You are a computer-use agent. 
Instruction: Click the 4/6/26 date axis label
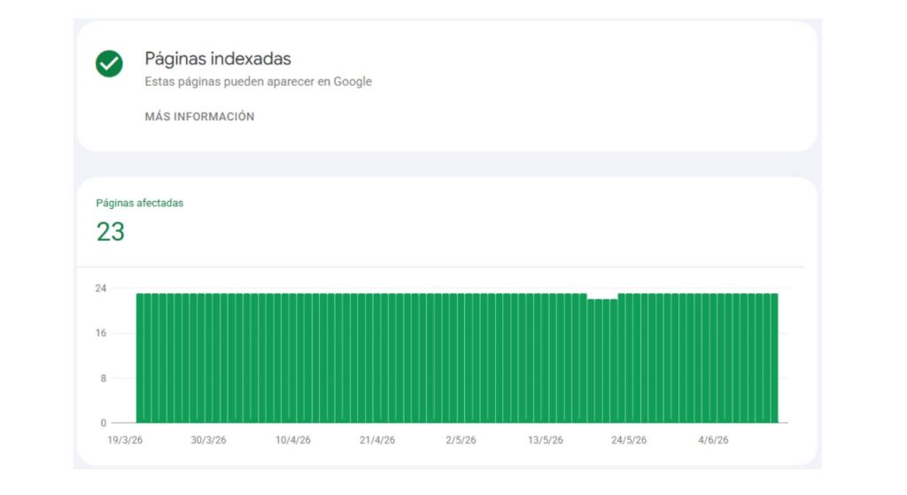click(713, 440)
